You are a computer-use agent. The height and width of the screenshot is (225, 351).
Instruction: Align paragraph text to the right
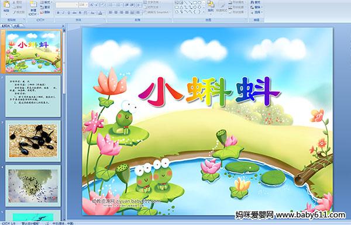pos(121,13)
